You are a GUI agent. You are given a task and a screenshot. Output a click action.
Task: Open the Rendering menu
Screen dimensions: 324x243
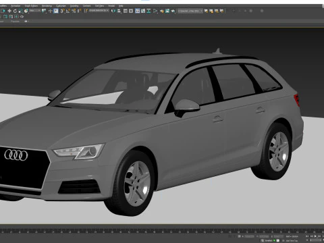(x=47, y=6)
